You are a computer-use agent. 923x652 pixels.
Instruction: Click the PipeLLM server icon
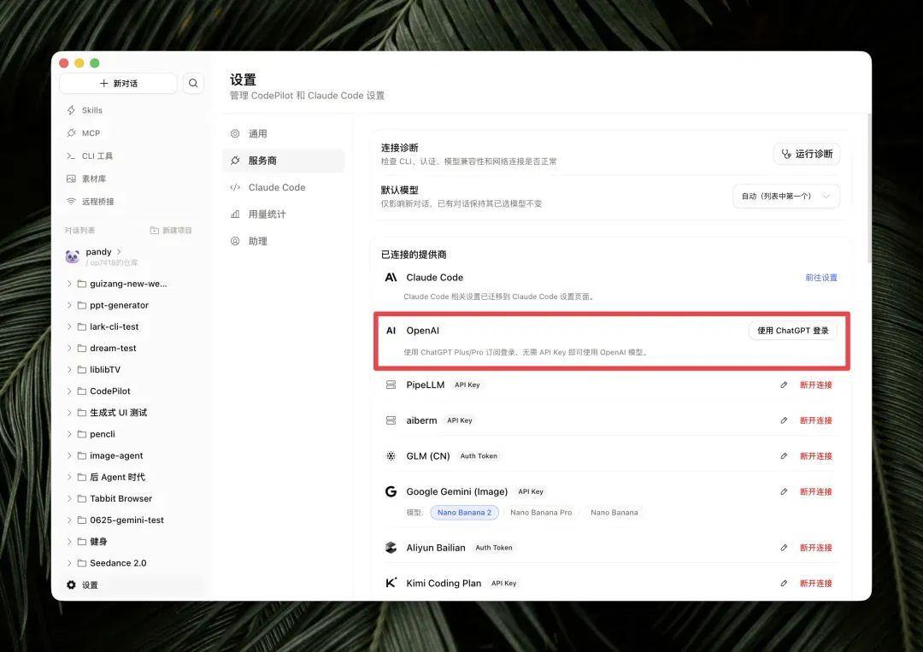coord(391,385)
